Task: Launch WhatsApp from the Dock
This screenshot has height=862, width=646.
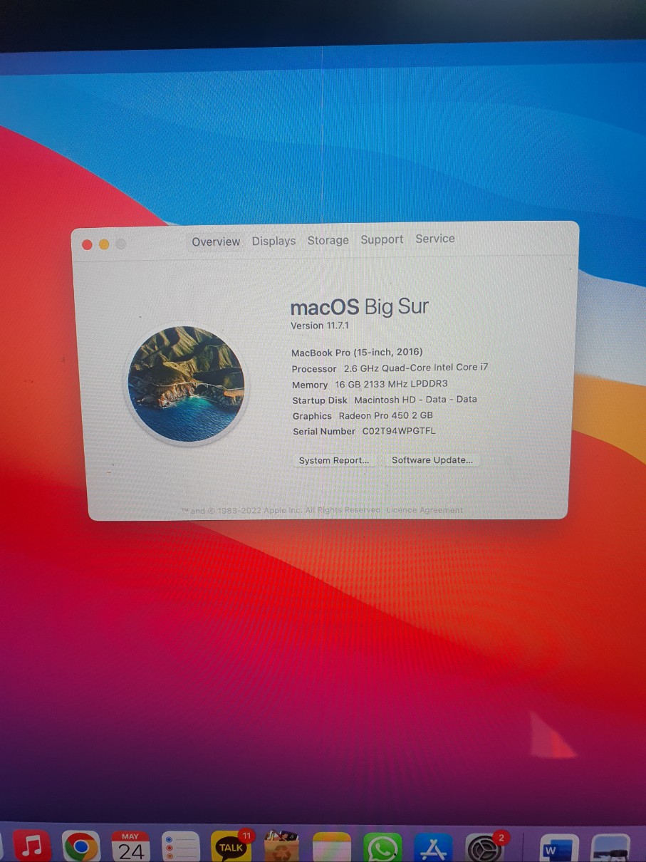Action: pos(382,848)
